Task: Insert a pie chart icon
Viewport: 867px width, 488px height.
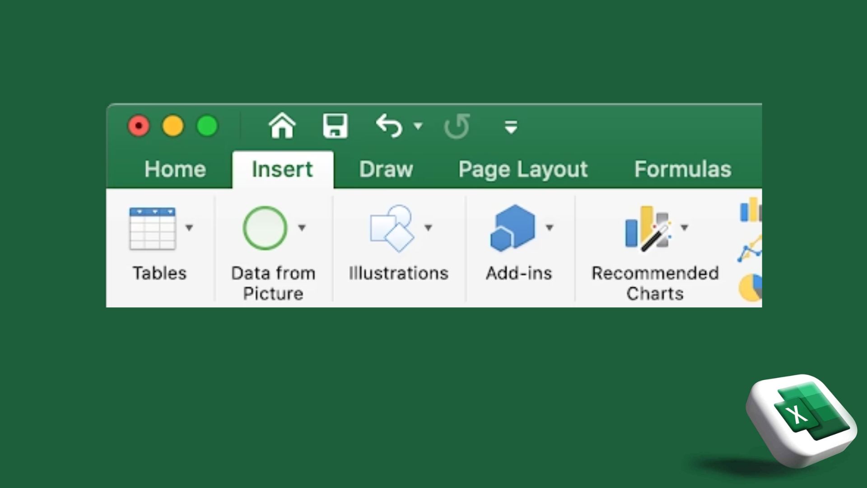Action: (750, 287)
